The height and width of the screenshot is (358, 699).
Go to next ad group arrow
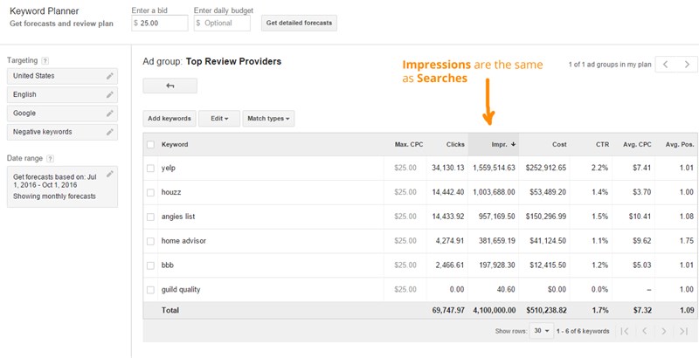click(x=688, y=65)
